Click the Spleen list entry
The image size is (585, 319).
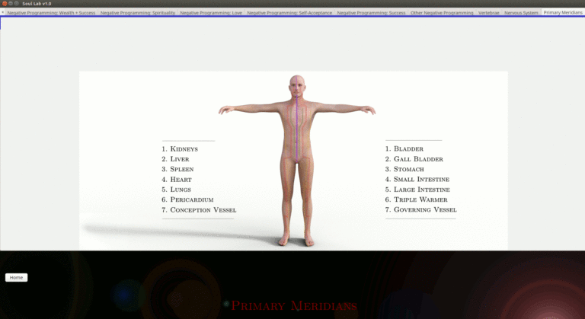(x=177, y=169)
